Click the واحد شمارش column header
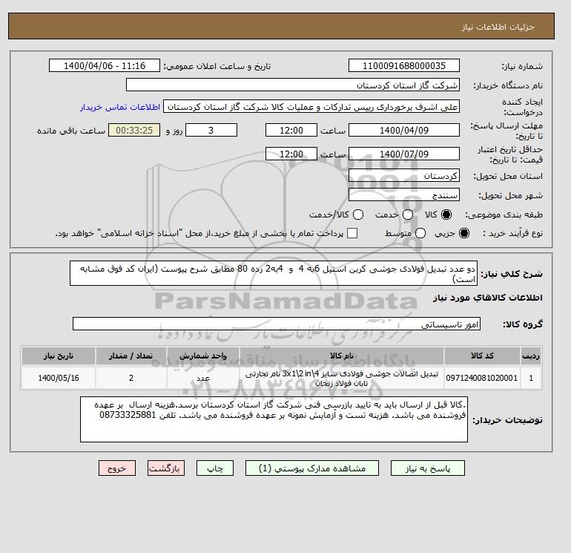571x553 pixels. 203,356
